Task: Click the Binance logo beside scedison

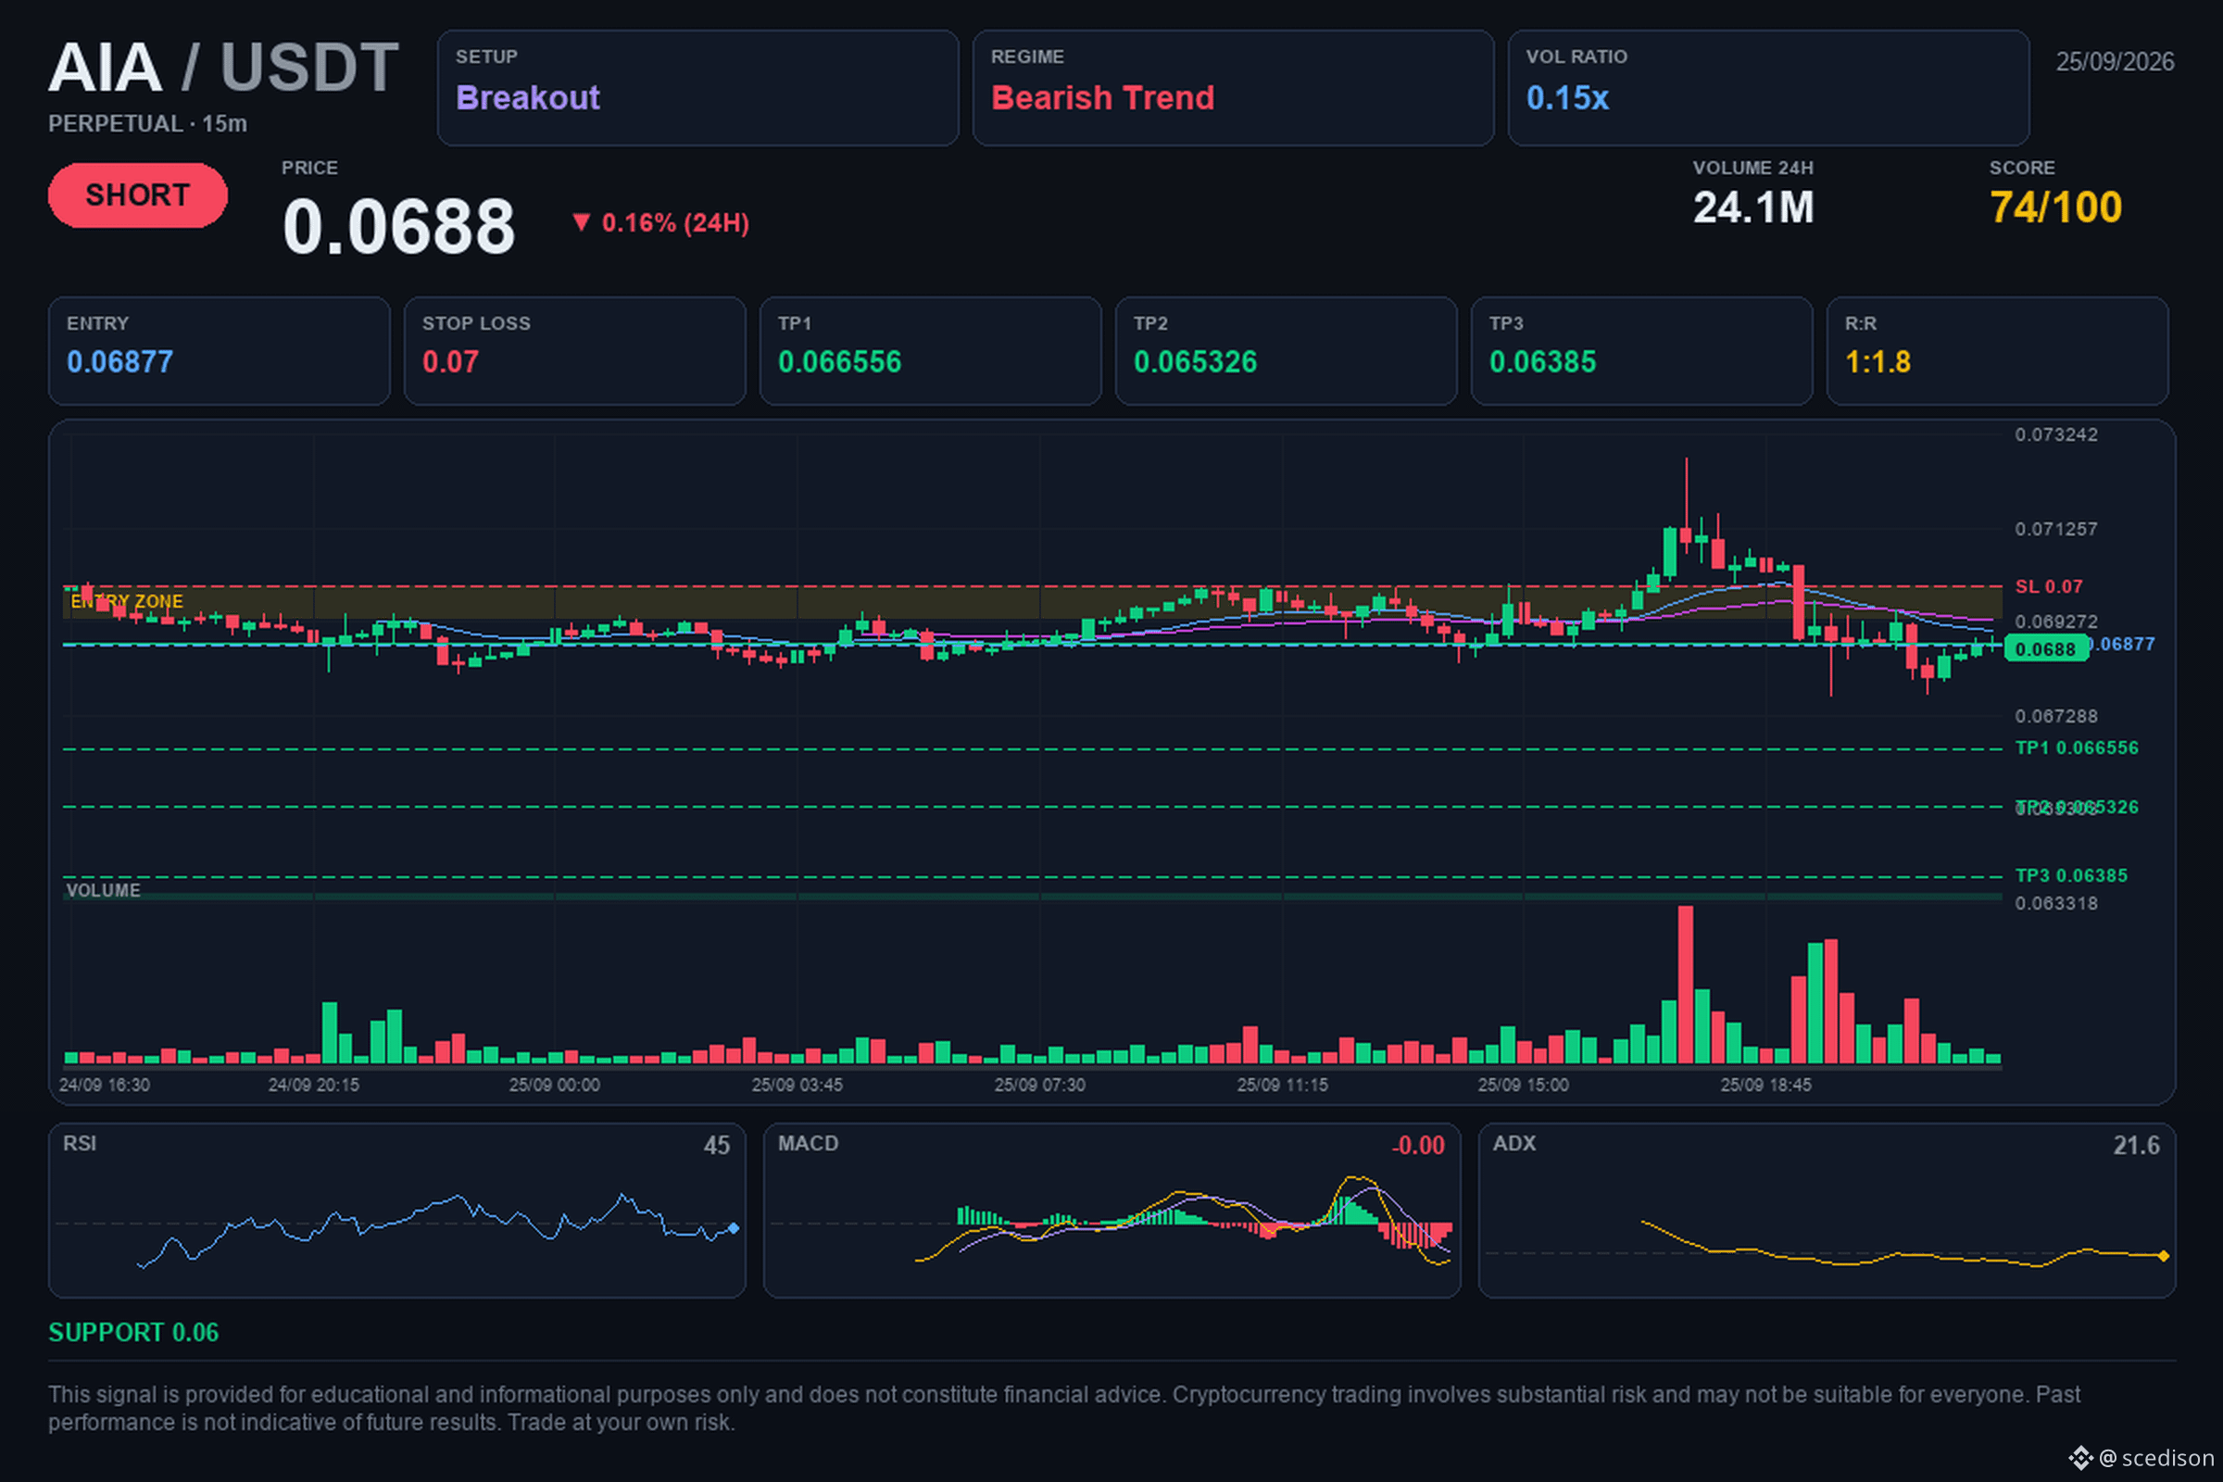Action: [x=2080, y=1457]
